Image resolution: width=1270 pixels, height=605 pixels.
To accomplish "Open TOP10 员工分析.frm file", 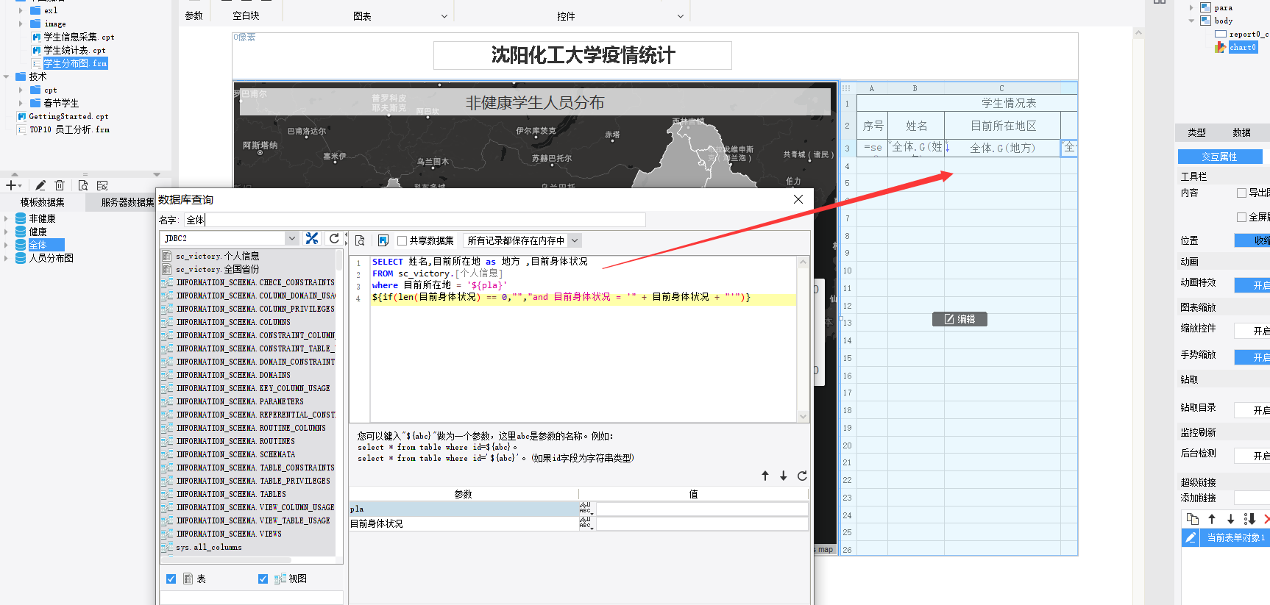I will point(69,129).
